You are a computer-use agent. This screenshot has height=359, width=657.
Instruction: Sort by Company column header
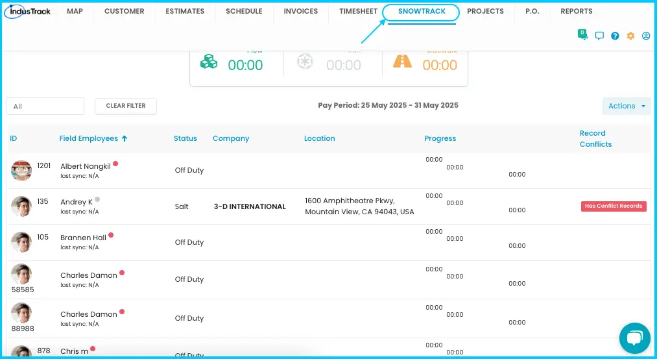pos(231,138)
